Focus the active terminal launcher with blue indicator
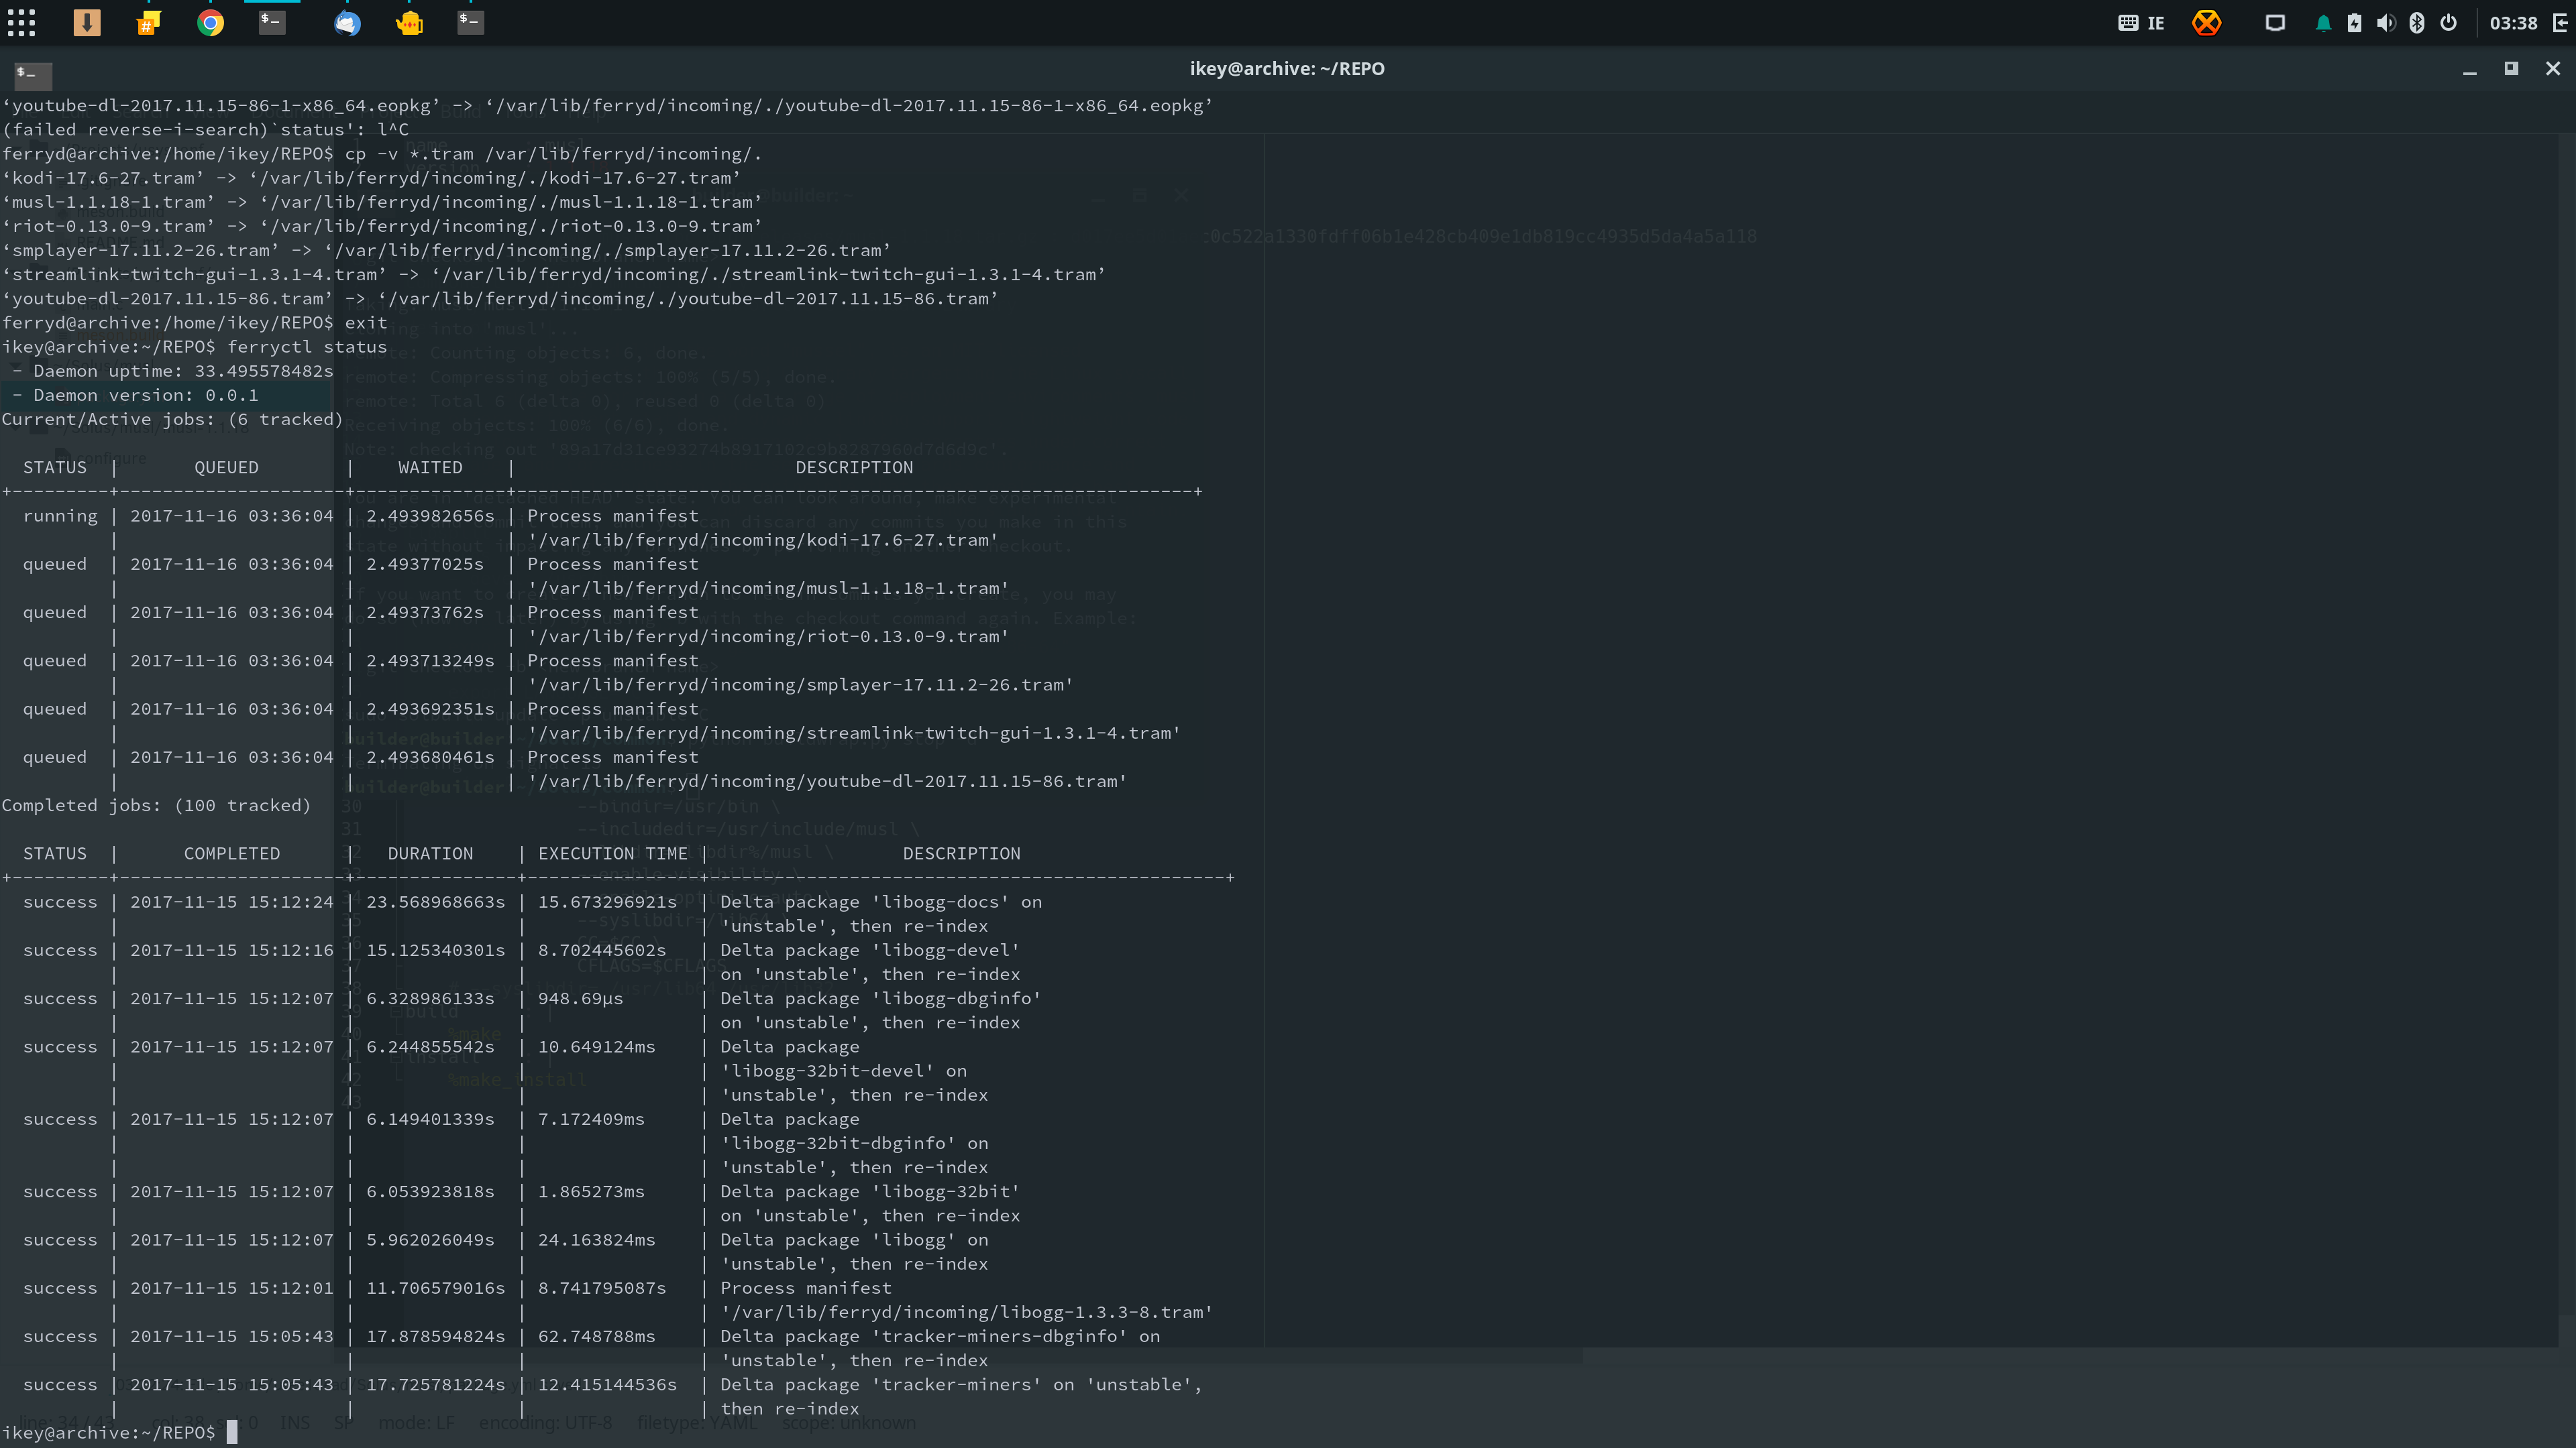This screenshot has width=2576, height=1448. point(272,22)
